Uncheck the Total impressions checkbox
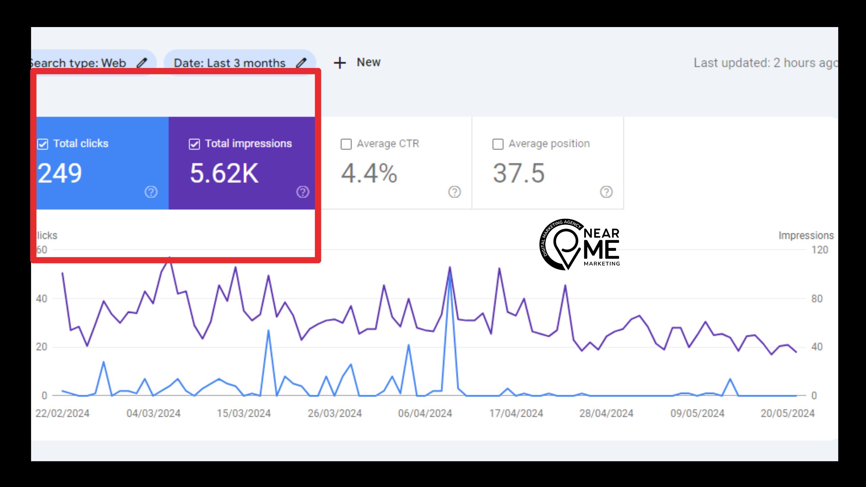 click(x=194, y=144)
